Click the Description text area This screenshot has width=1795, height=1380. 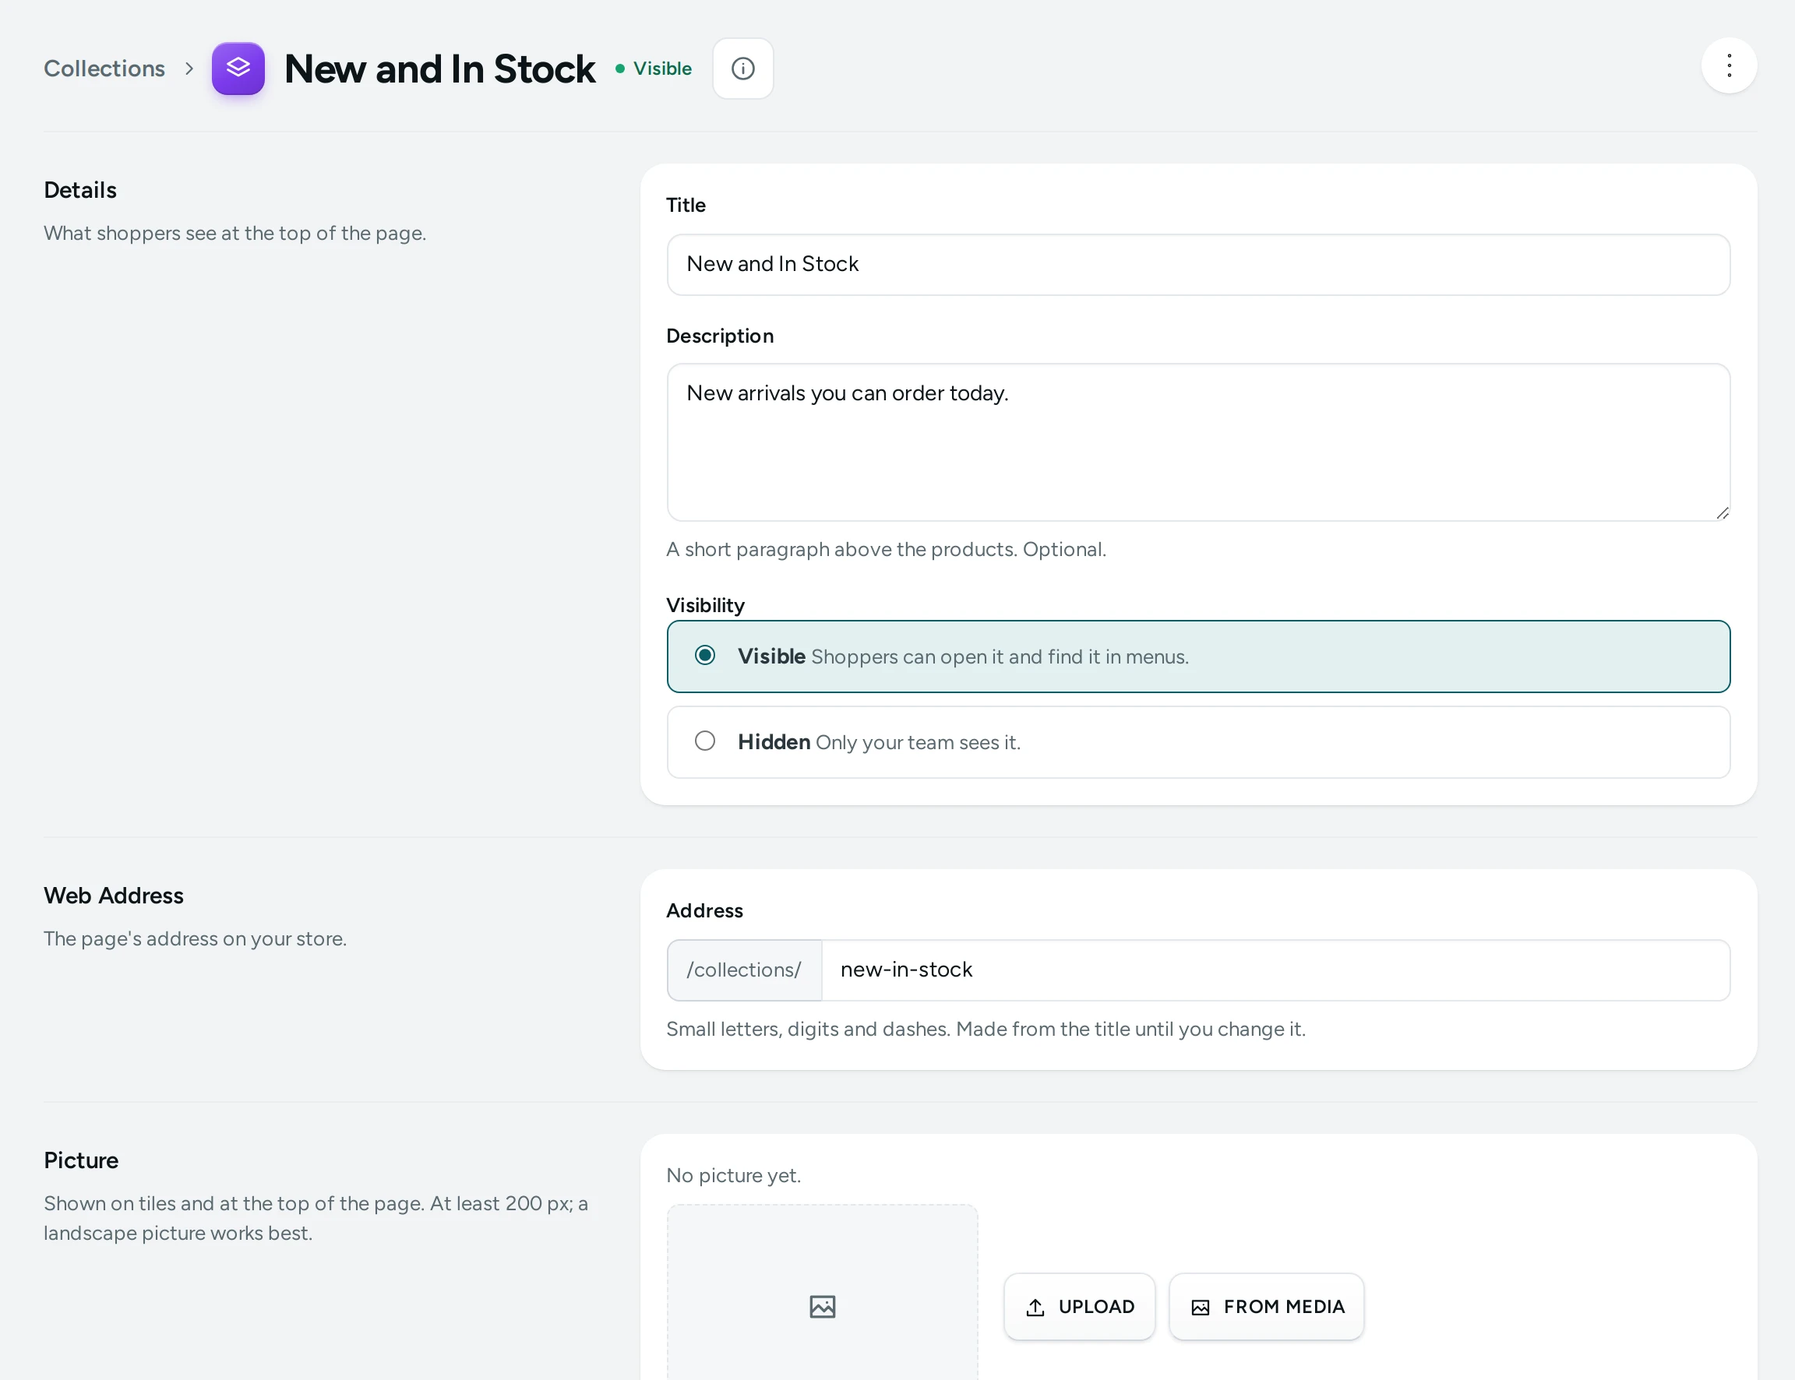click(x=1197, y=442)
